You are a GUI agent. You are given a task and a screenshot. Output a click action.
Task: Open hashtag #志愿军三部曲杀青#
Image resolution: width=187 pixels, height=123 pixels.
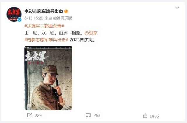click(44, 26)
